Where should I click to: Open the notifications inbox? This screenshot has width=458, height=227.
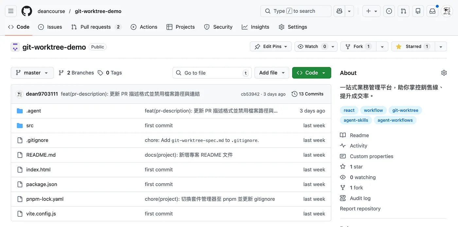432,11
